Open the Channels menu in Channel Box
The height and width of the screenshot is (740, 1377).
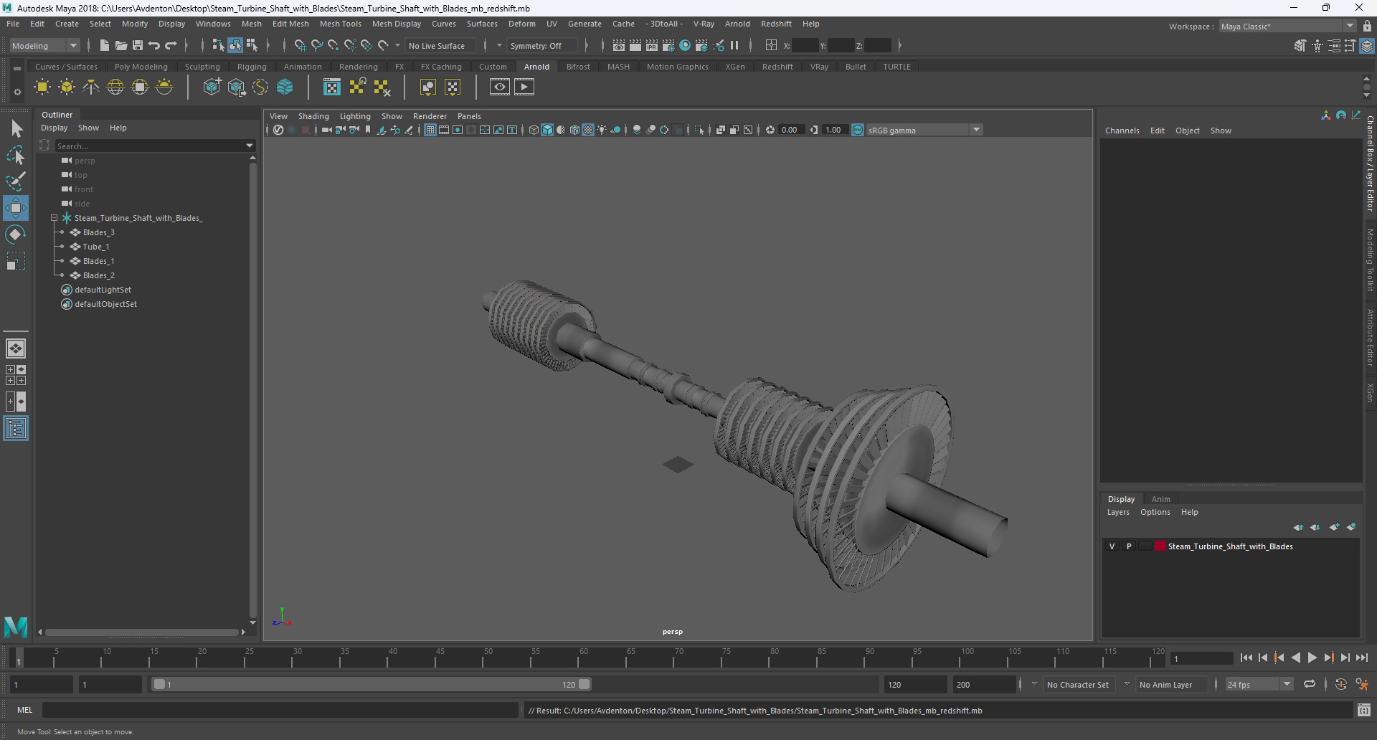coord(1122,131)
